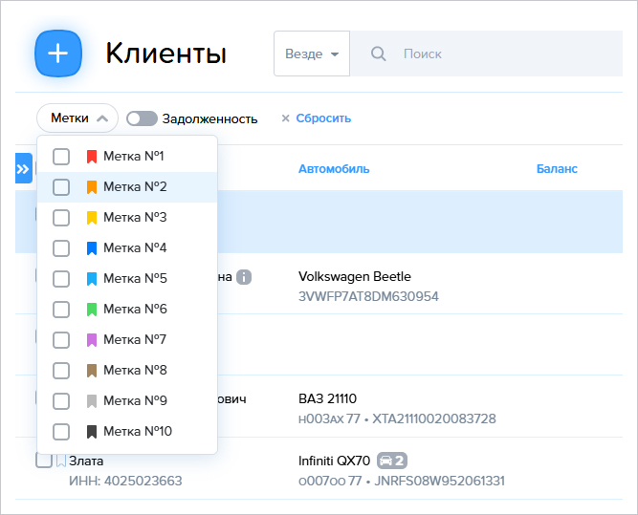This screenshot has height=515, width=638.
Task: Click the Клиенты page heading
Action: pos(166,54)
